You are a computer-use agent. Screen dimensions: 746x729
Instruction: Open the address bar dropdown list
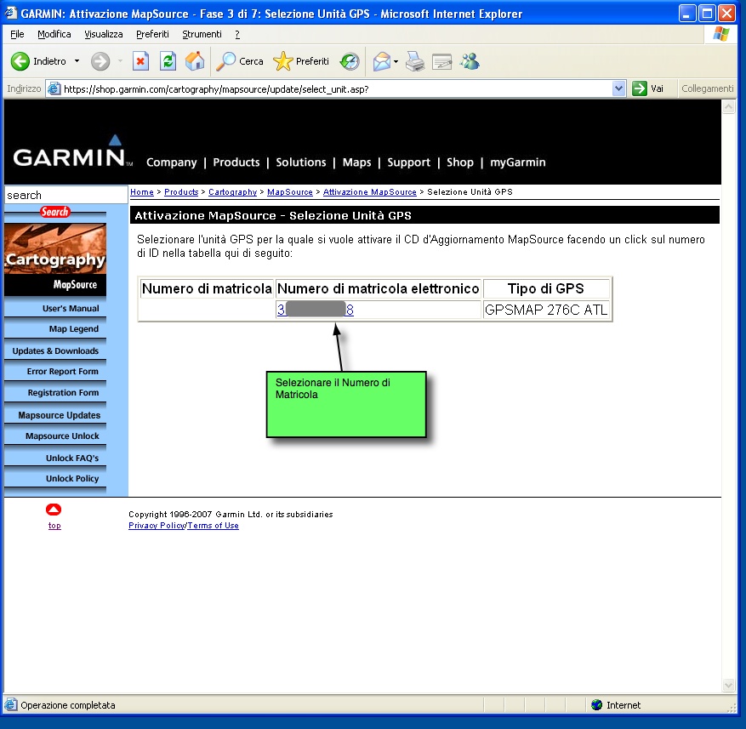click(x=618, y=88)
